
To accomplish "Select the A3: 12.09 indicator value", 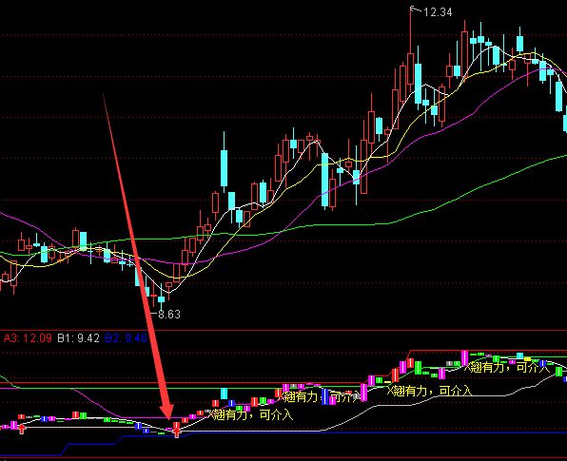I will tap(28, 338).
